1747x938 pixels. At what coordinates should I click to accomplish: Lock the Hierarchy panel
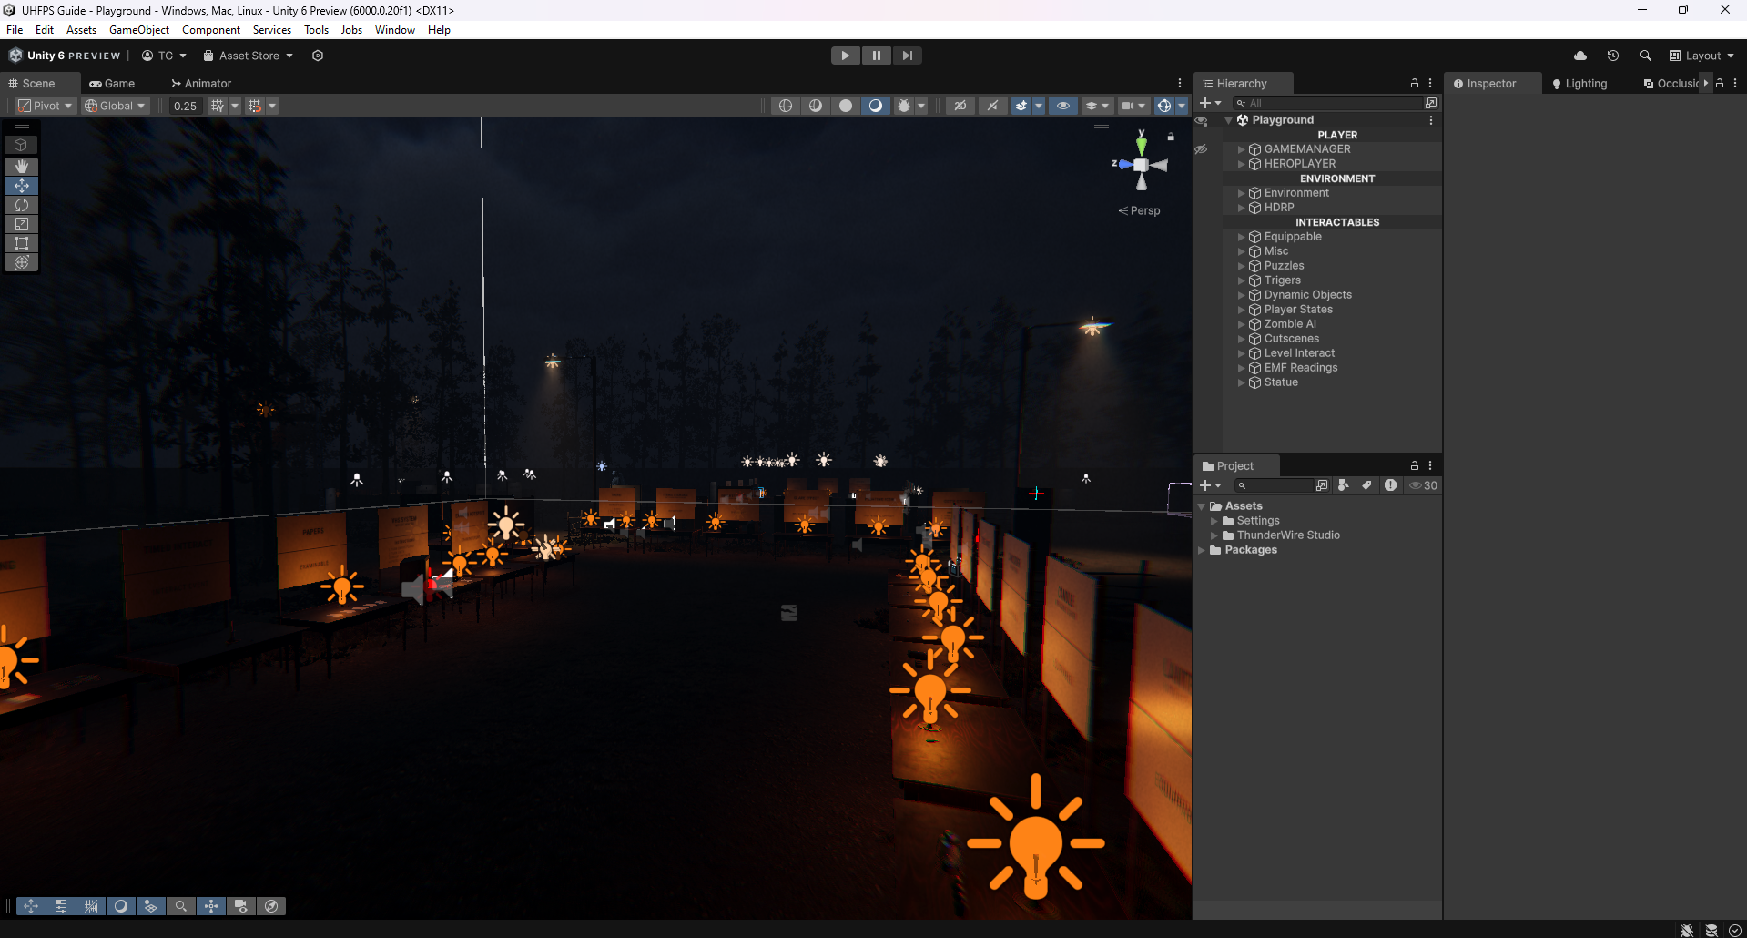pos(1414,83)
